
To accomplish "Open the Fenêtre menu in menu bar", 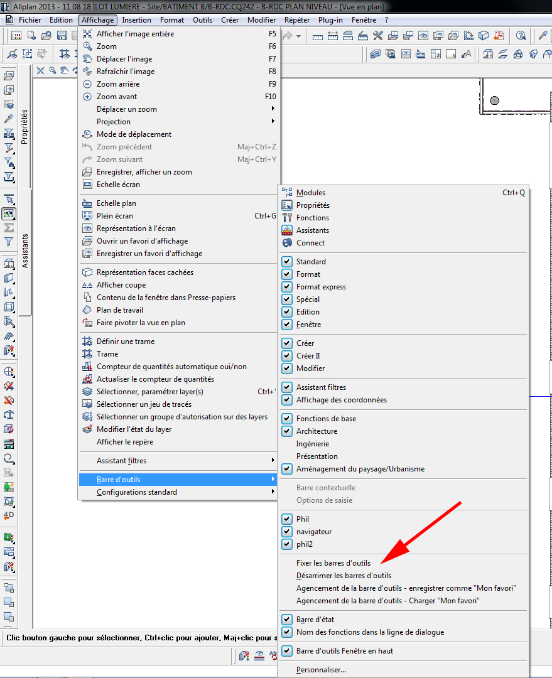I will [364, 20].
